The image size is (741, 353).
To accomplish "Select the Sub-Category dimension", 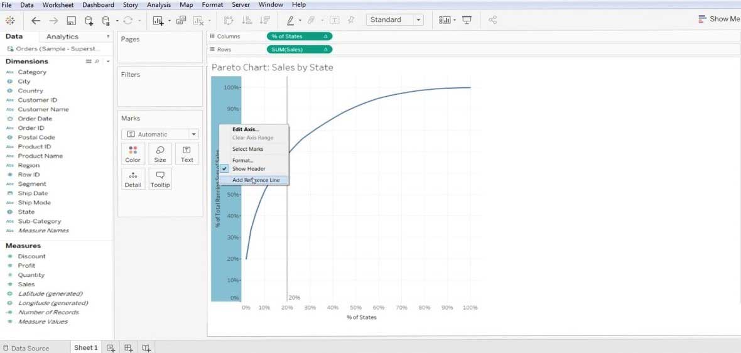I will pyautogui.click(x=40, y=221).
